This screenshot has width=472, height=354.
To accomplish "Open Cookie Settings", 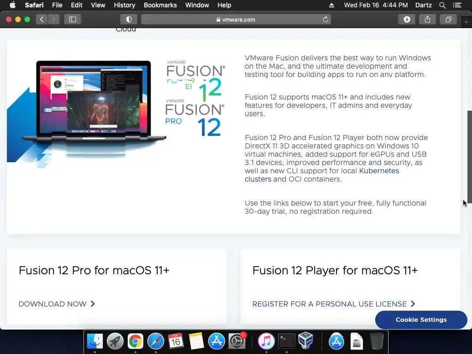I will [x=421, y=320].
